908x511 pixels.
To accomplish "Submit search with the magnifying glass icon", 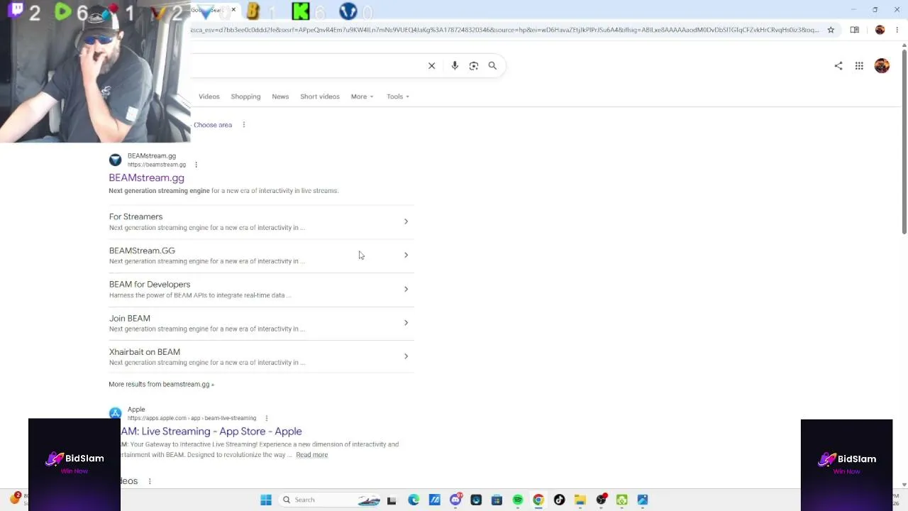I will click(x=492, y=66).
